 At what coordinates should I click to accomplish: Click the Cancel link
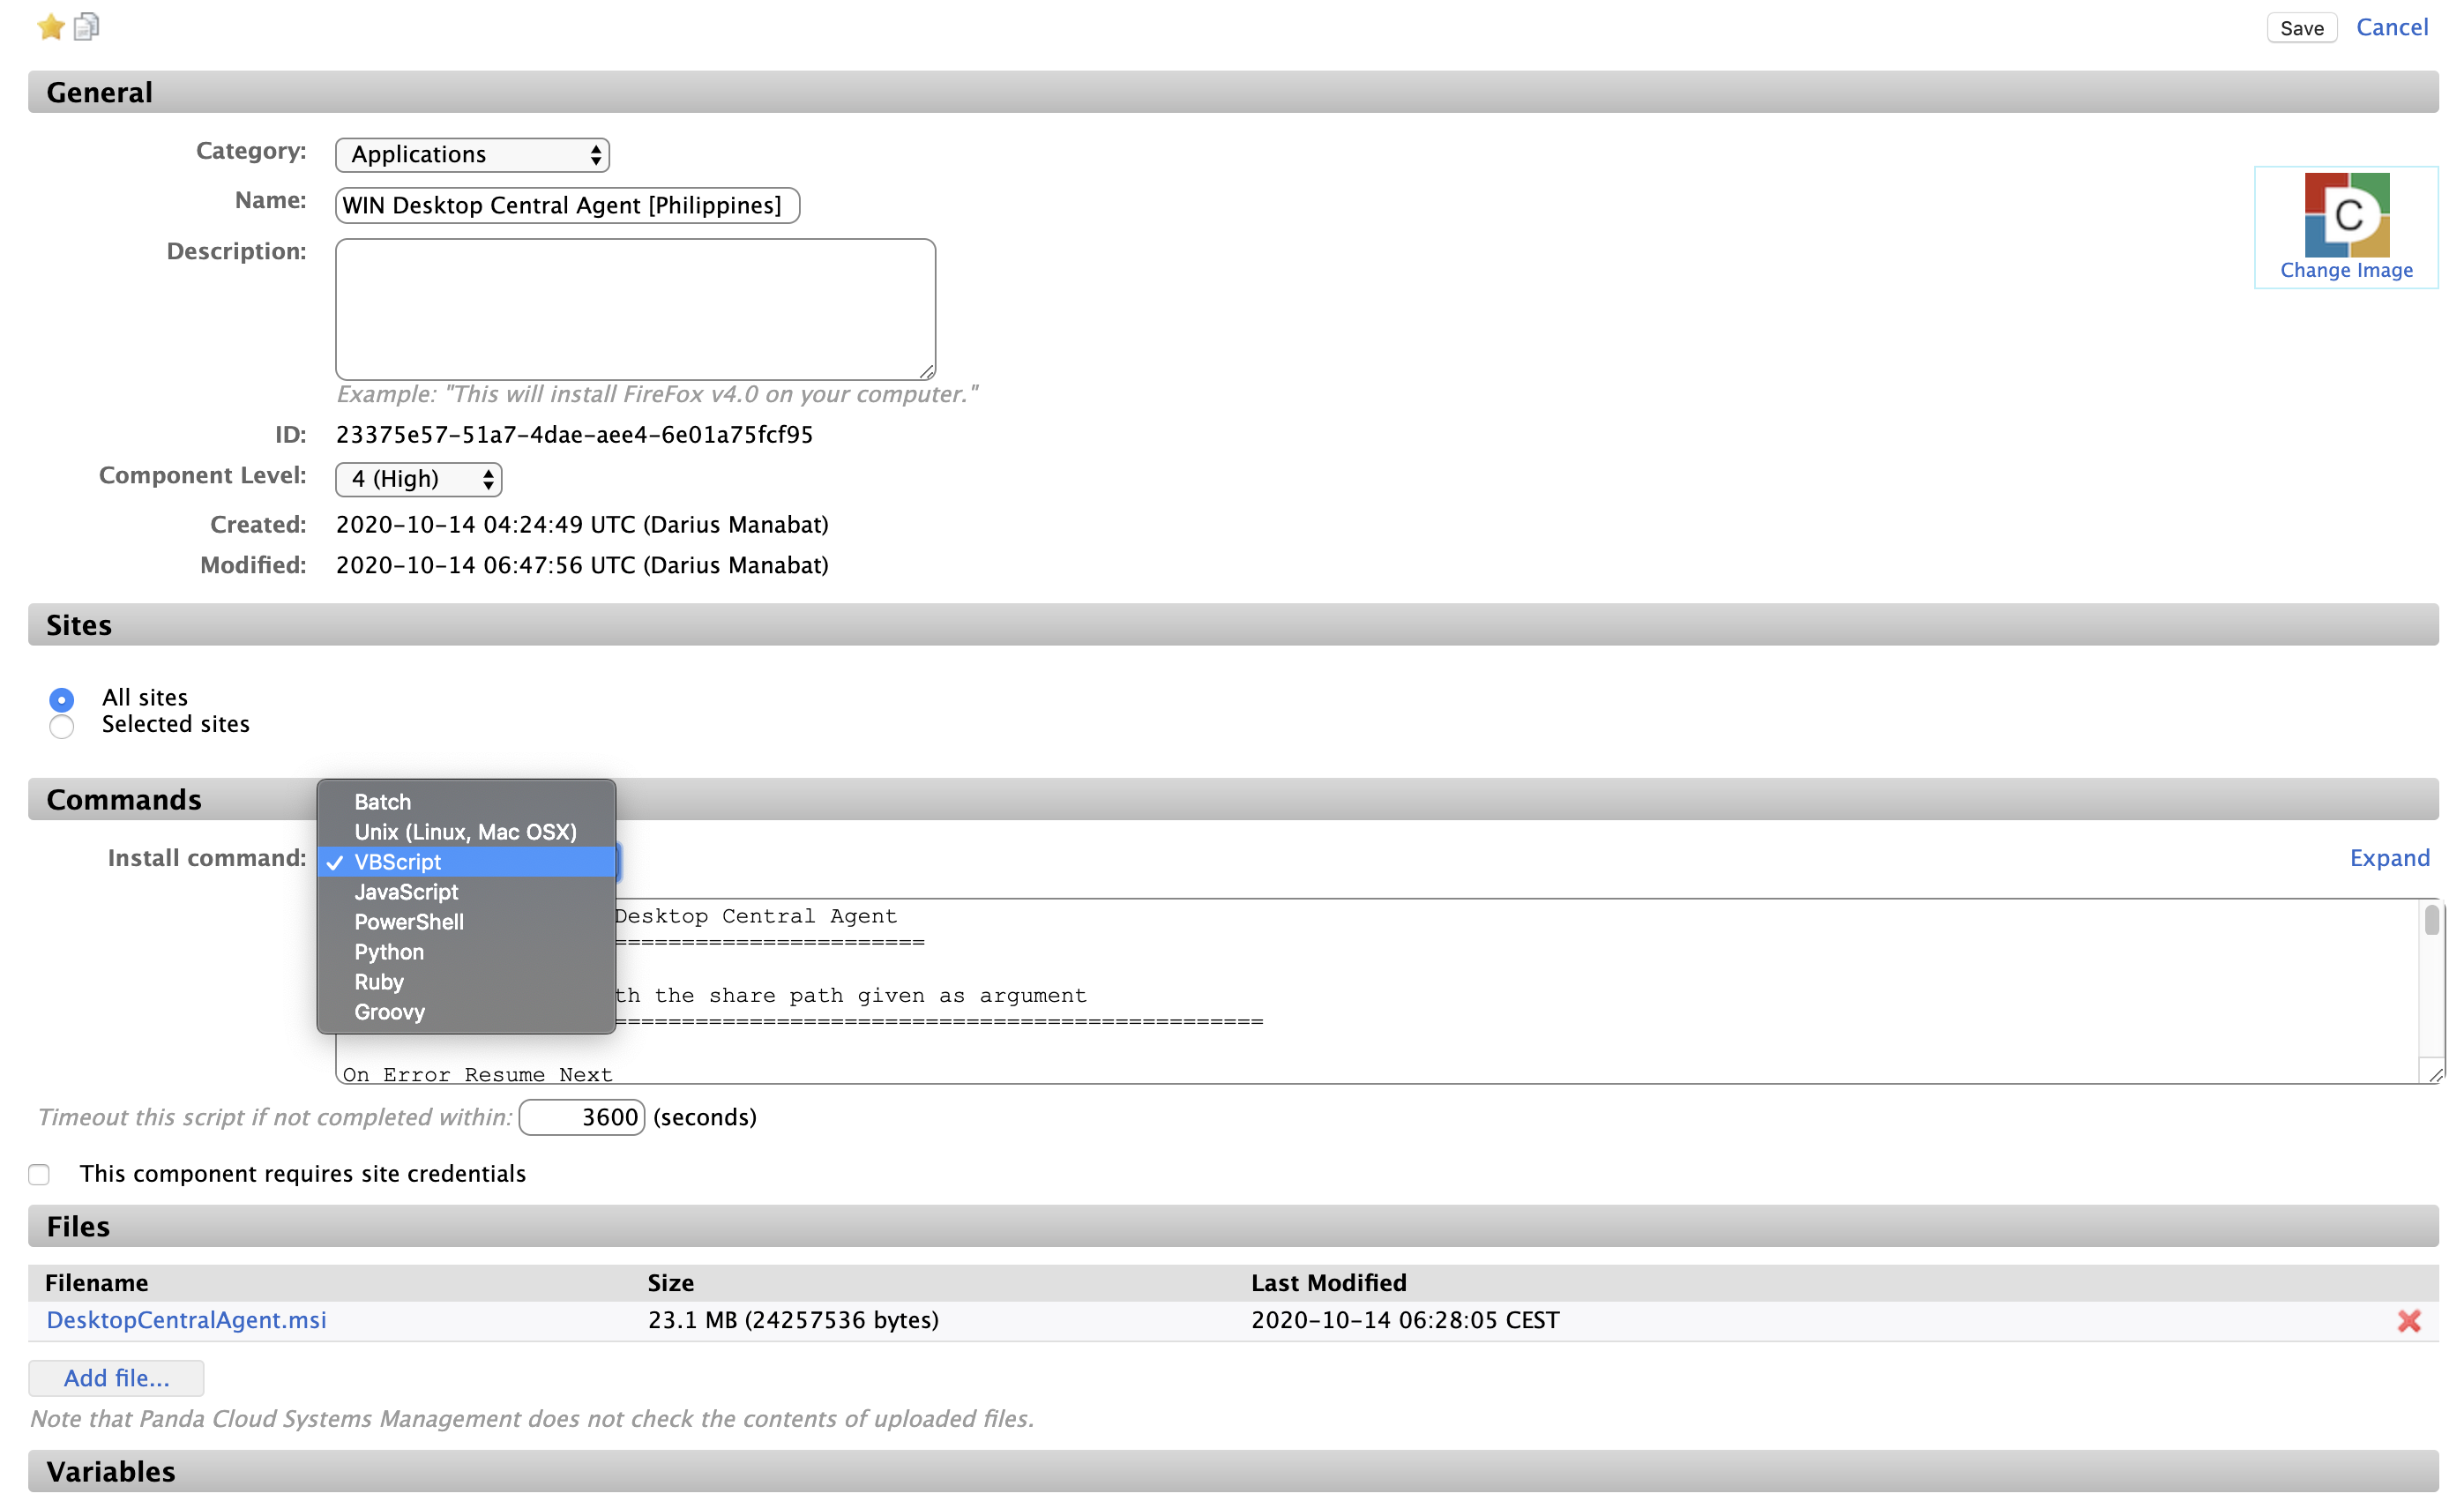pos(2391,28)
